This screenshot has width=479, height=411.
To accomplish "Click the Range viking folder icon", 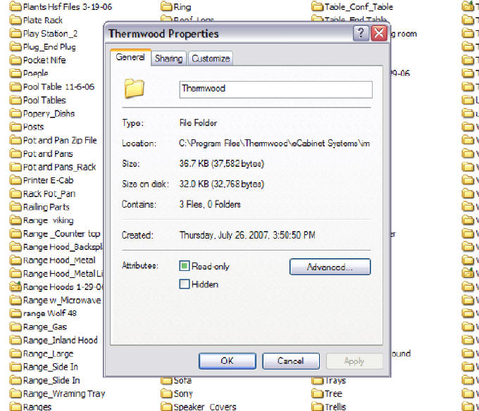I will pyautogui.click(x=15, y=220).
